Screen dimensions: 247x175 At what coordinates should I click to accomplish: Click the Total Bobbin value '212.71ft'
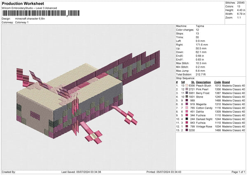[201, 74]
